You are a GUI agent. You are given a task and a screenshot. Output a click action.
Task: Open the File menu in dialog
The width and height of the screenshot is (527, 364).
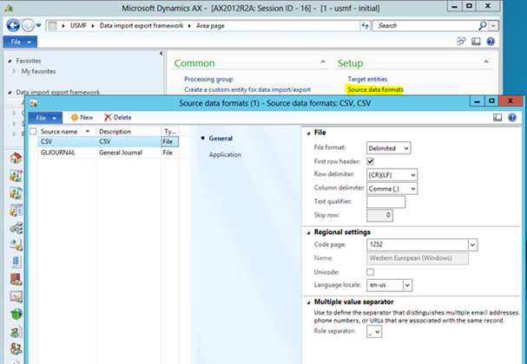coord(44,117)
